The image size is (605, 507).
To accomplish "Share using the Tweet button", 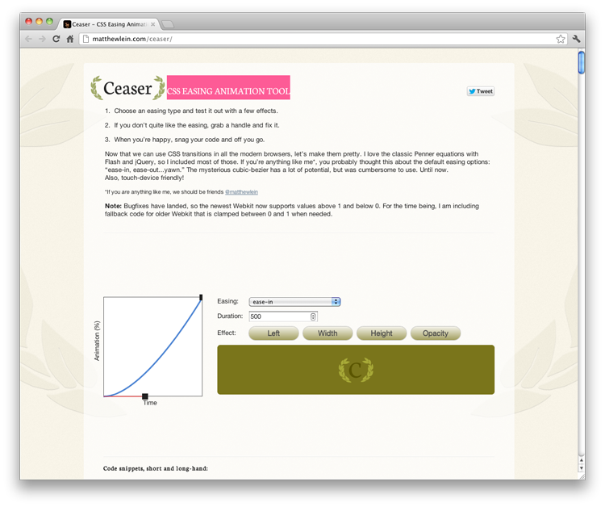I will 481,91.
